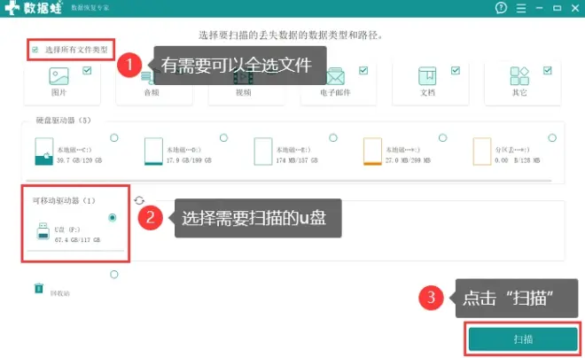Select the local disk C: radio button
The width and height of the screenshot is (585, 358).
(113, 137)
